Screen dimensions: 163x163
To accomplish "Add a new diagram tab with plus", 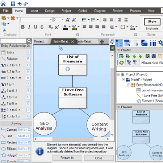I will 102,42.
